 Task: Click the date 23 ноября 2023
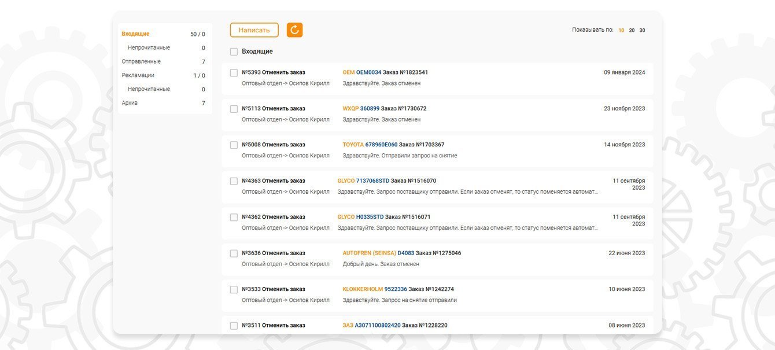click(x=625, y=109)
